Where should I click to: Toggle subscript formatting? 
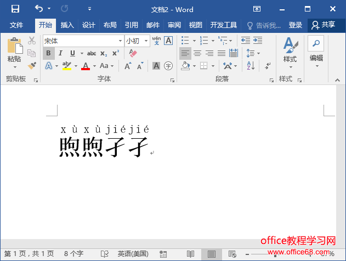coord(104,53)
